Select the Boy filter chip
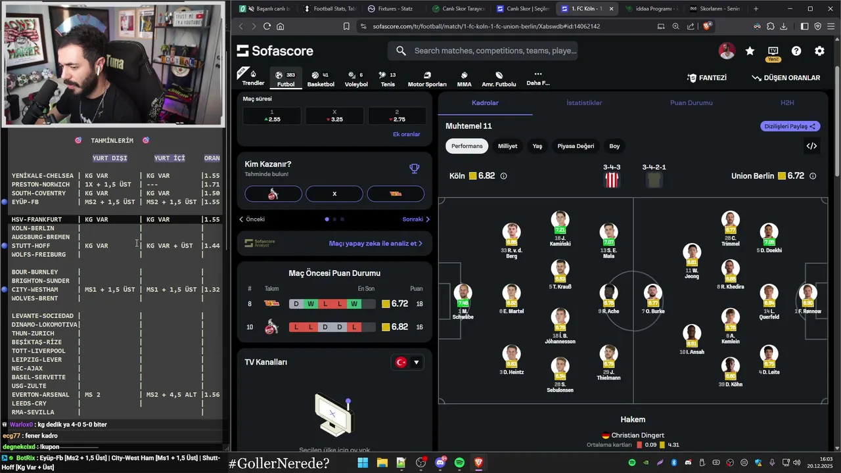This screenshot has width=841, height=473. coord(614,146)
